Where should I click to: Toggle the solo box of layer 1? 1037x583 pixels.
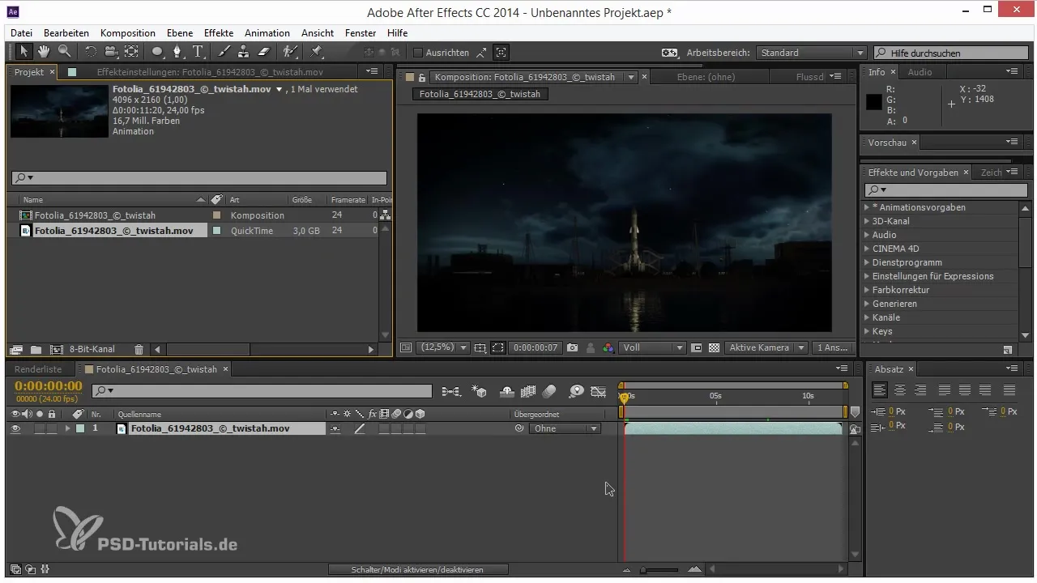40,428
